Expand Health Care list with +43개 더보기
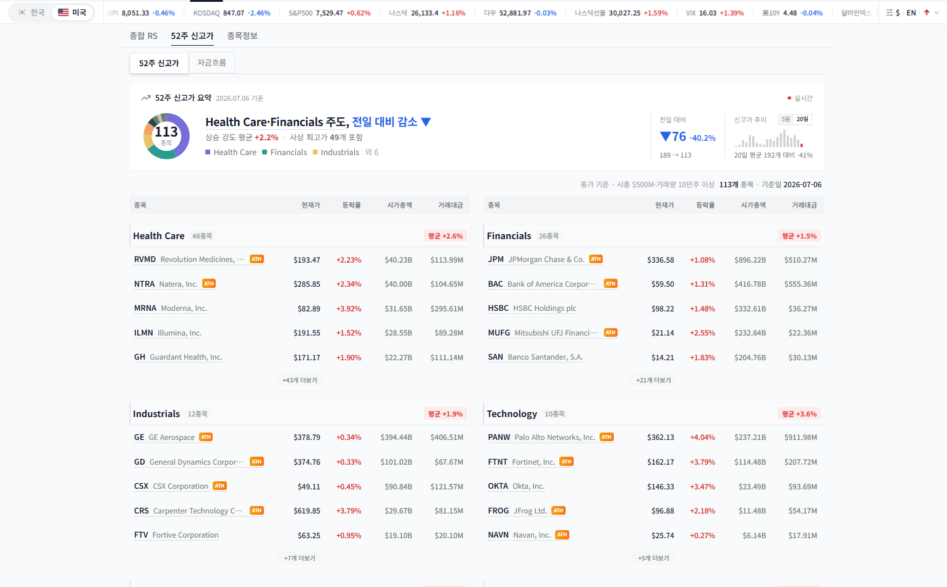Screen dimensions: 947x587 (x=300, y=380)
